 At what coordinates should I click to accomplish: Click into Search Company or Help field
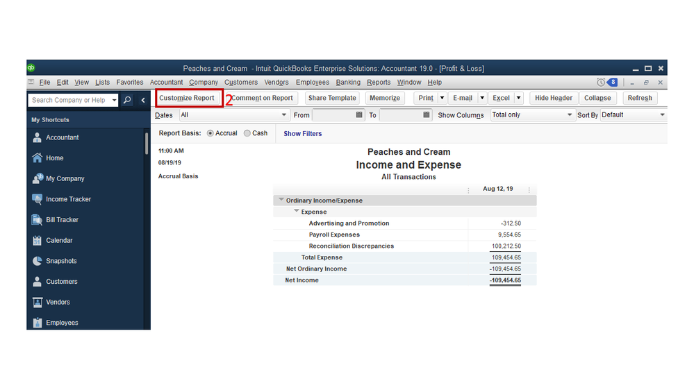point(69,100)
